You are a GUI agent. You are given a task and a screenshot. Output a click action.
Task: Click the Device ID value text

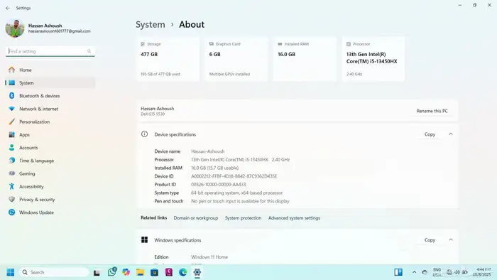[234, 176]
